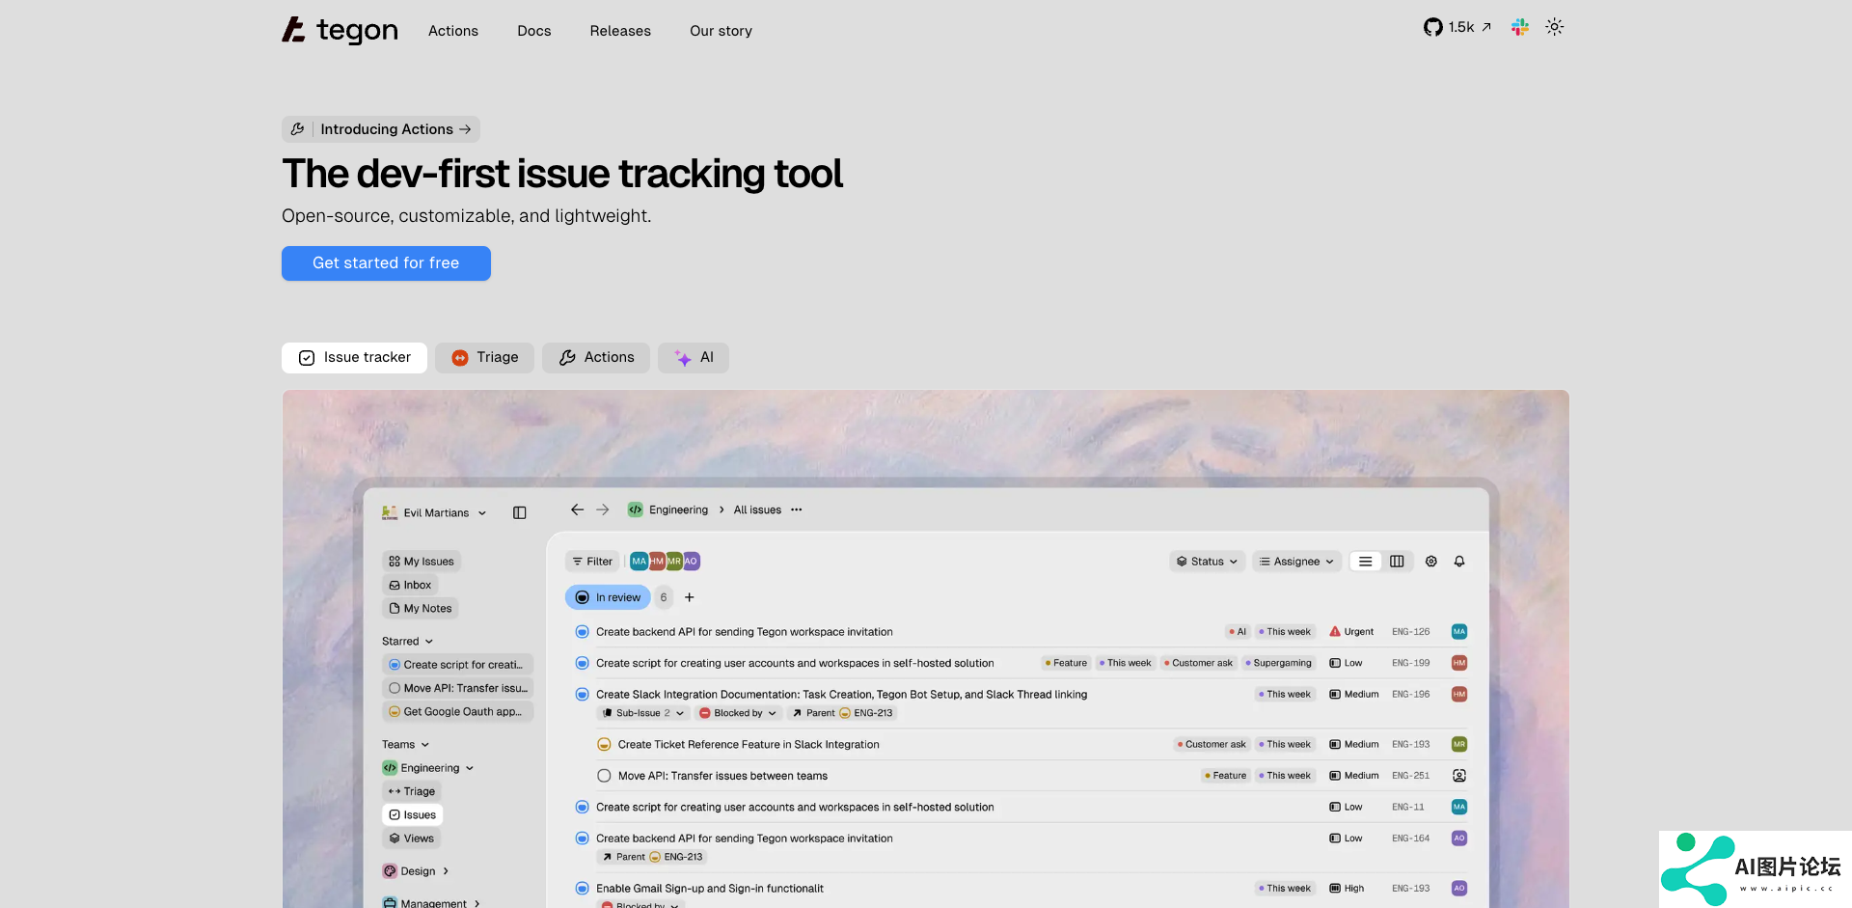Viewport: 1852px width, 908px height.
Task: Click the HM assignee avatar filter
Action: pyautogui.click(x=656, y=561)
